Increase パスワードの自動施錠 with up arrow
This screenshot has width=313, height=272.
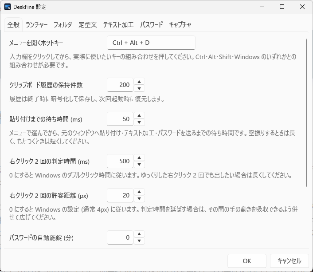[x=139, y=234]
